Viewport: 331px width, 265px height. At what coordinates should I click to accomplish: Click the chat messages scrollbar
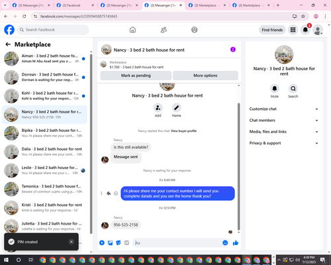(238, 167)
